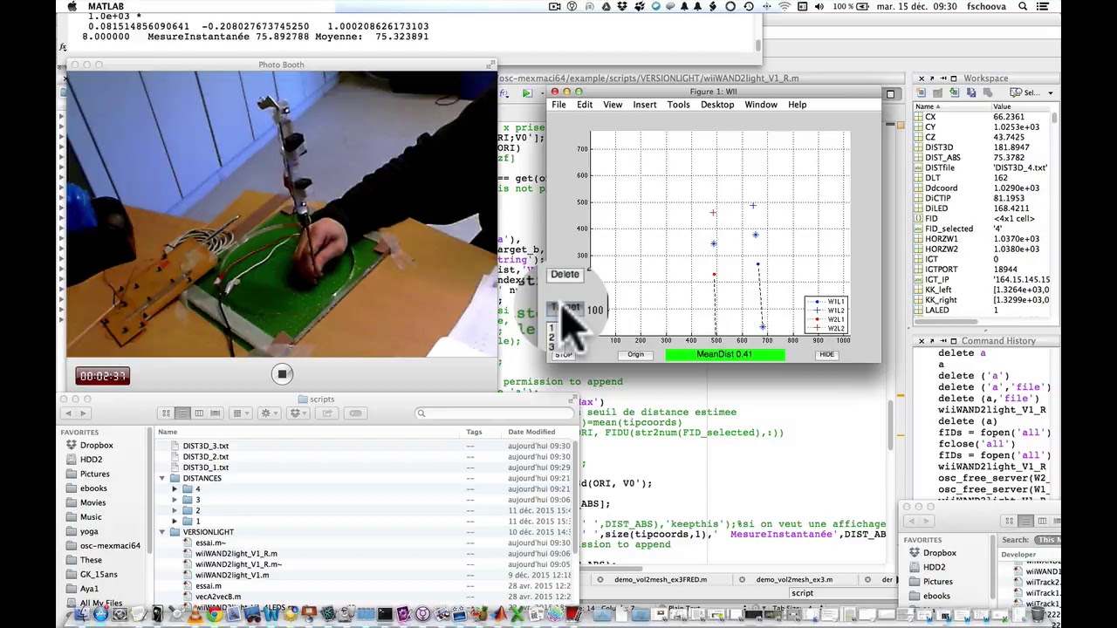Switch Finder to icon view

(x=166, y=413)
